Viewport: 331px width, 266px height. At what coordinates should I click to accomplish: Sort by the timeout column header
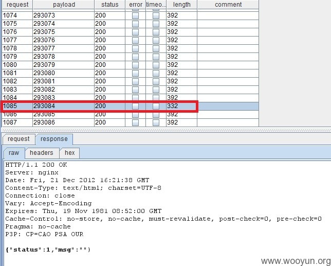[156, 5]
